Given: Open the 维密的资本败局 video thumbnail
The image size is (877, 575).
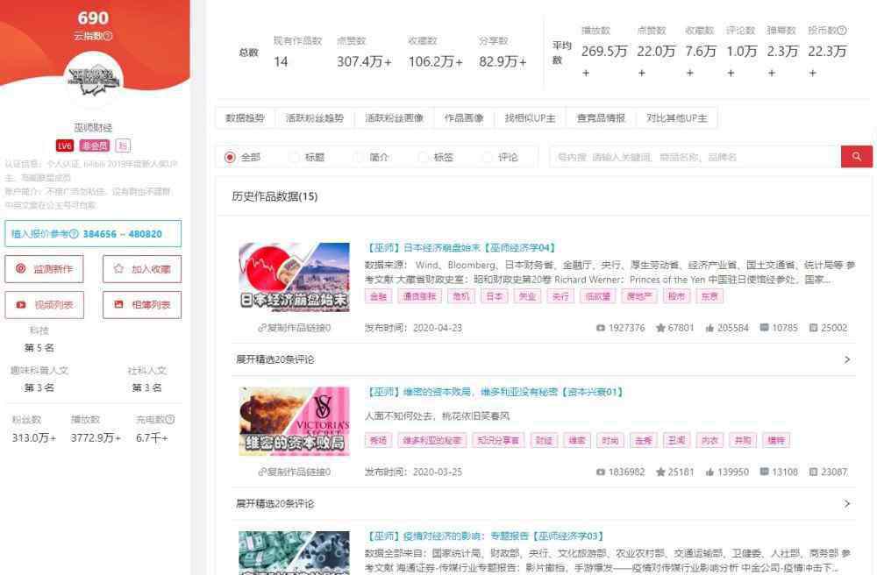Looking at the screenshot, I should pyautogui.click(x=294, y=422).
